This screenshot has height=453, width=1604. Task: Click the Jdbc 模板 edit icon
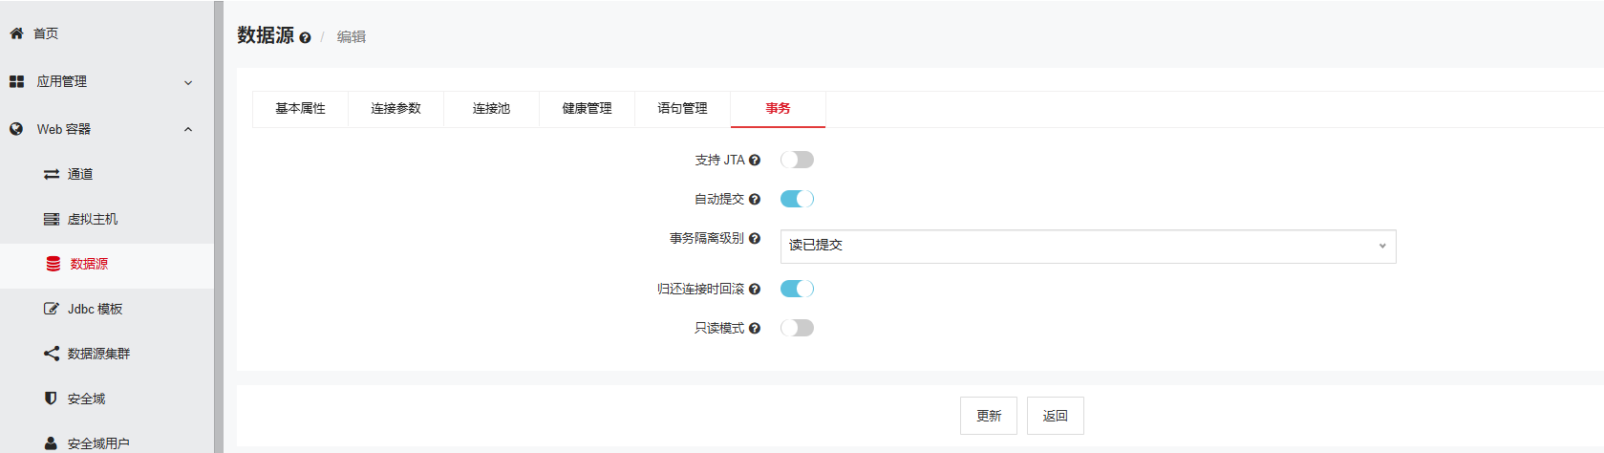point(52,309)
